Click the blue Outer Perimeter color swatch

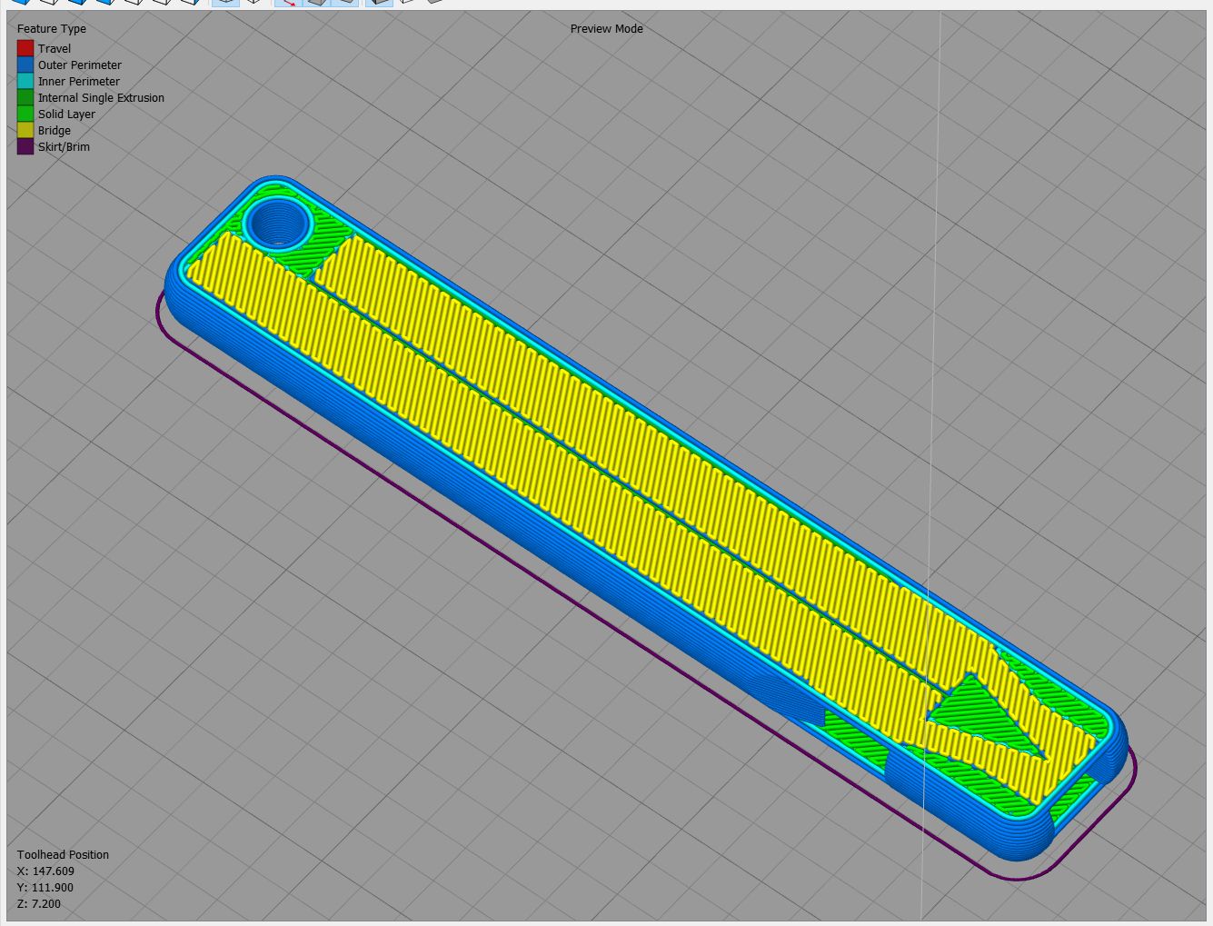[25, 65]
